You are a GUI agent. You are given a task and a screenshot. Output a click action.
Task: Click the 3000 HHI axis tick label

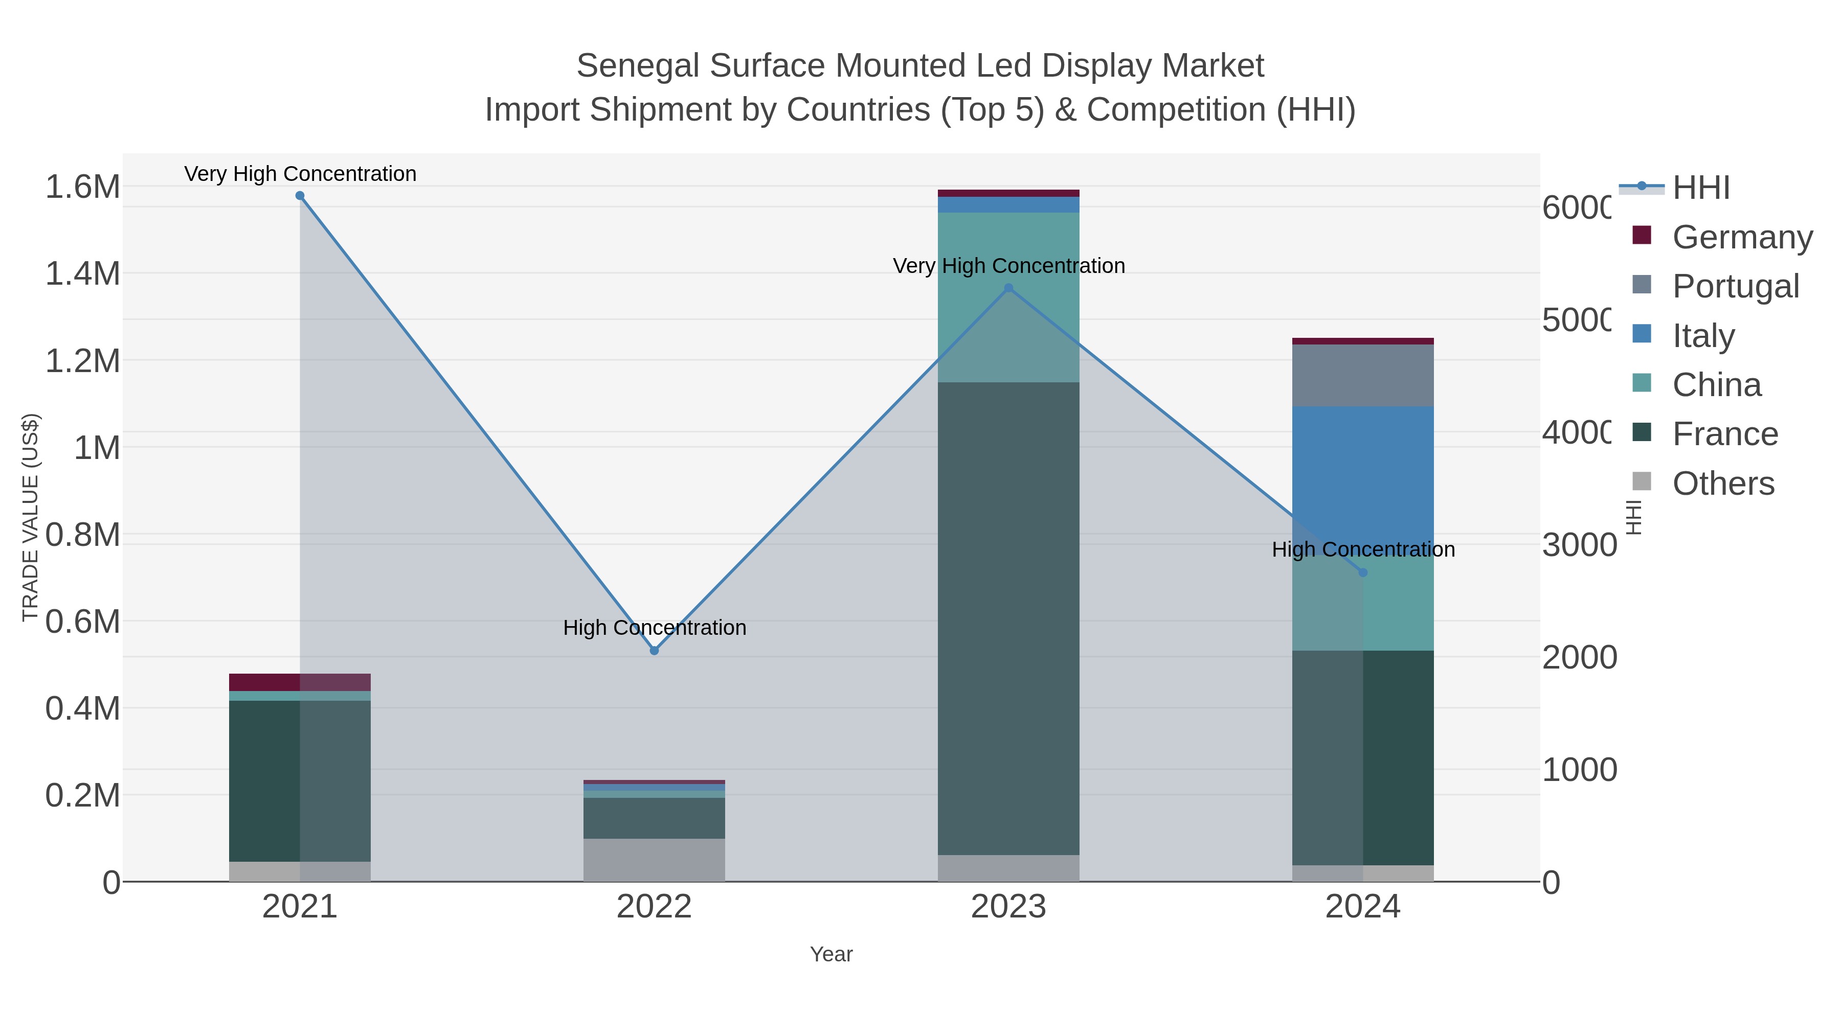point(1580,545)
